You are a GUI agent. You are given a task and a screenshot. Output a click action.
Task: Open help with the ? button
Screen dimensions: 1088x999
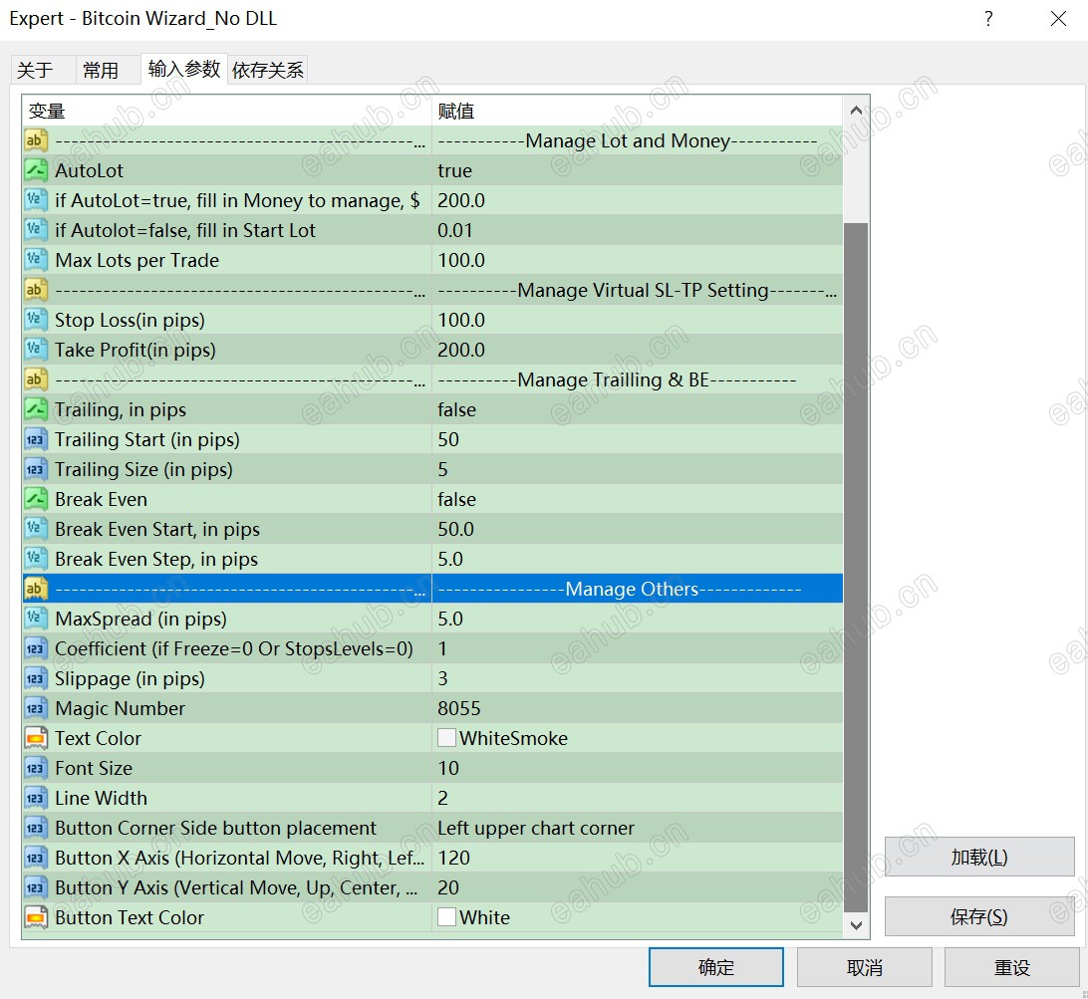click(x=988, y=19)
